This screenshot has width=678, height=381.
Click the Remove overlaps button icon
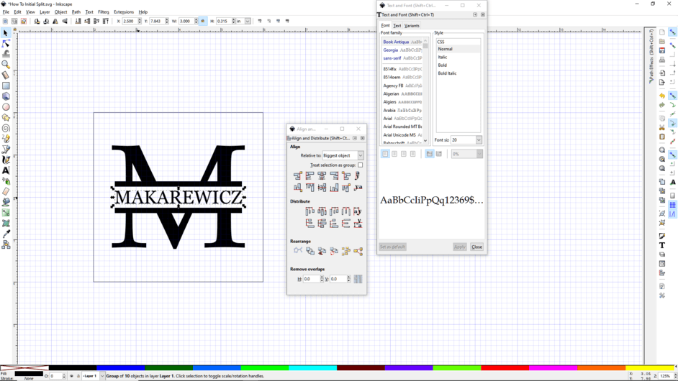[358, 279]
